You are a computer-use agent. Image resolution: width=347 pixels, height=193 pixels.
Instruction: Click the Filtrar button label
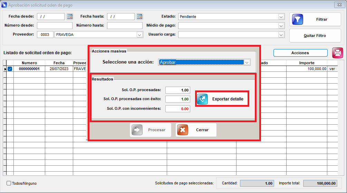[321, 19]
